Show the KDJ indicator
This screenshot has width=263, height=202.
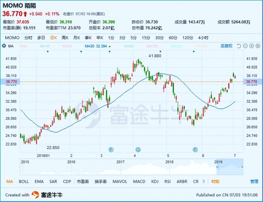tap(155, 181)
